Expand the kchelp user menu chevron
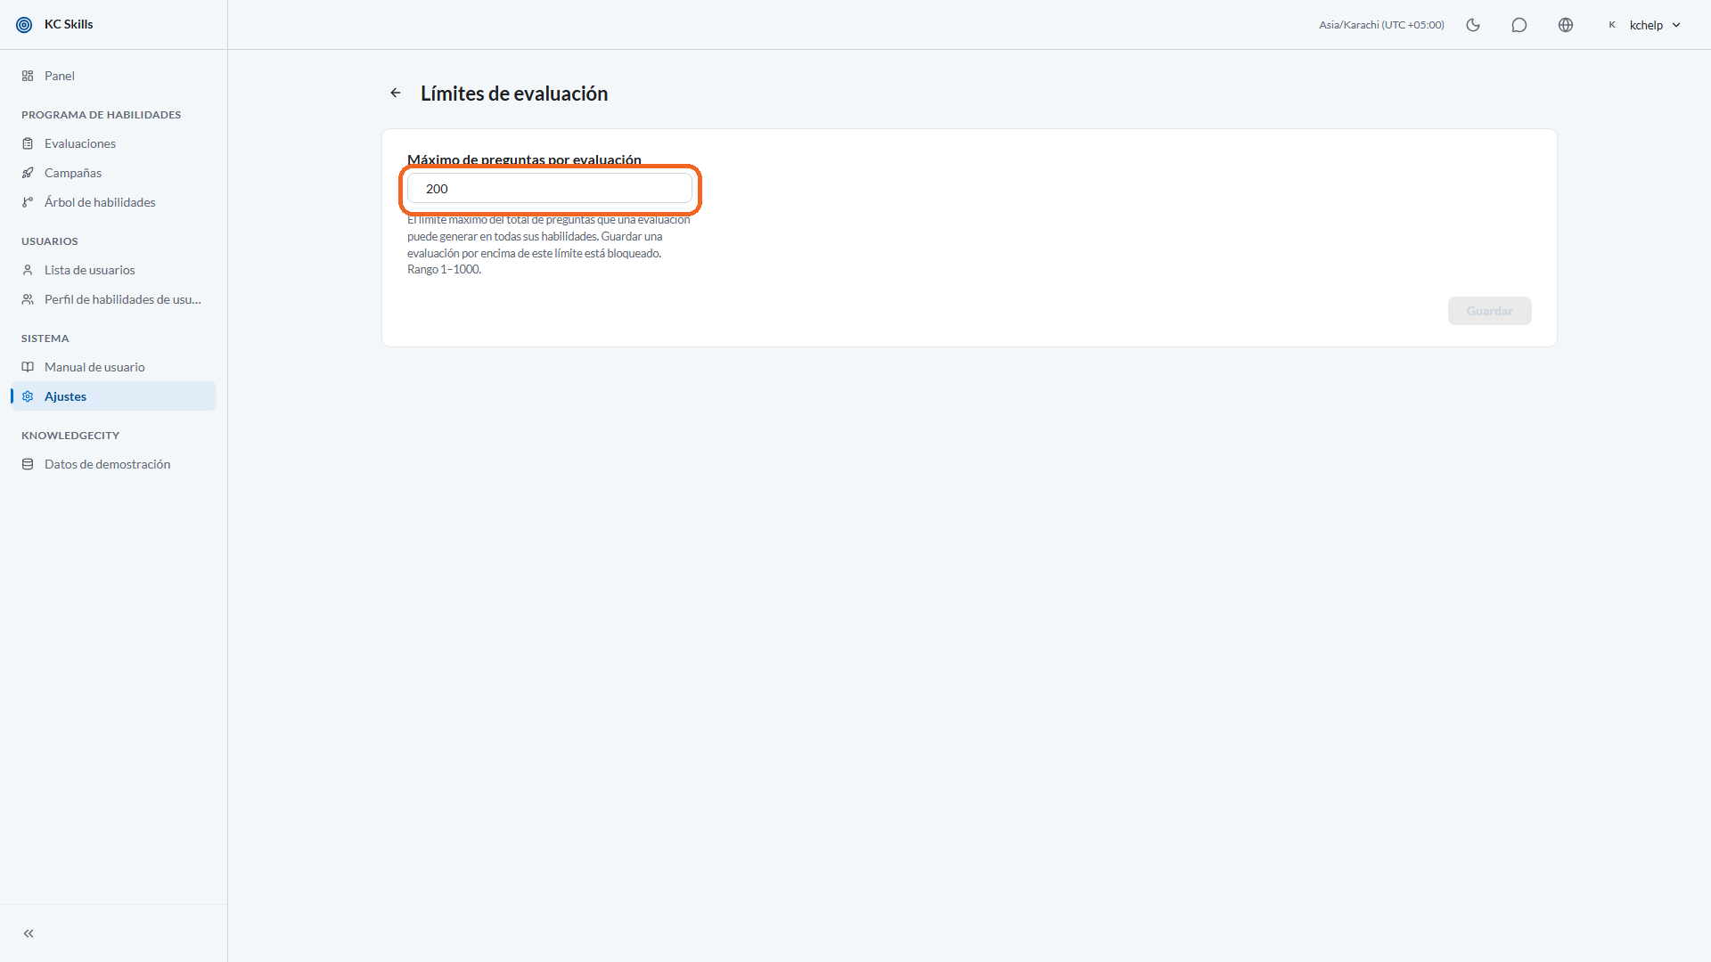Screen dimensions: 1711x962 (x=1676, y=25)
